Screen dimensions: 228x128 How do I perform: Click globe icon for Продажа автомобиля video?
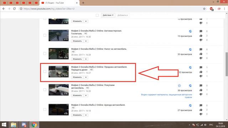click(x=190, y=68)
